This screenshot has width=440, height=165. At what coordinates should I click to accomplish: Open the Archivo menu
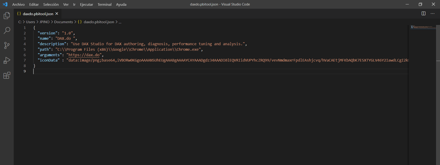tap(18, 4)
